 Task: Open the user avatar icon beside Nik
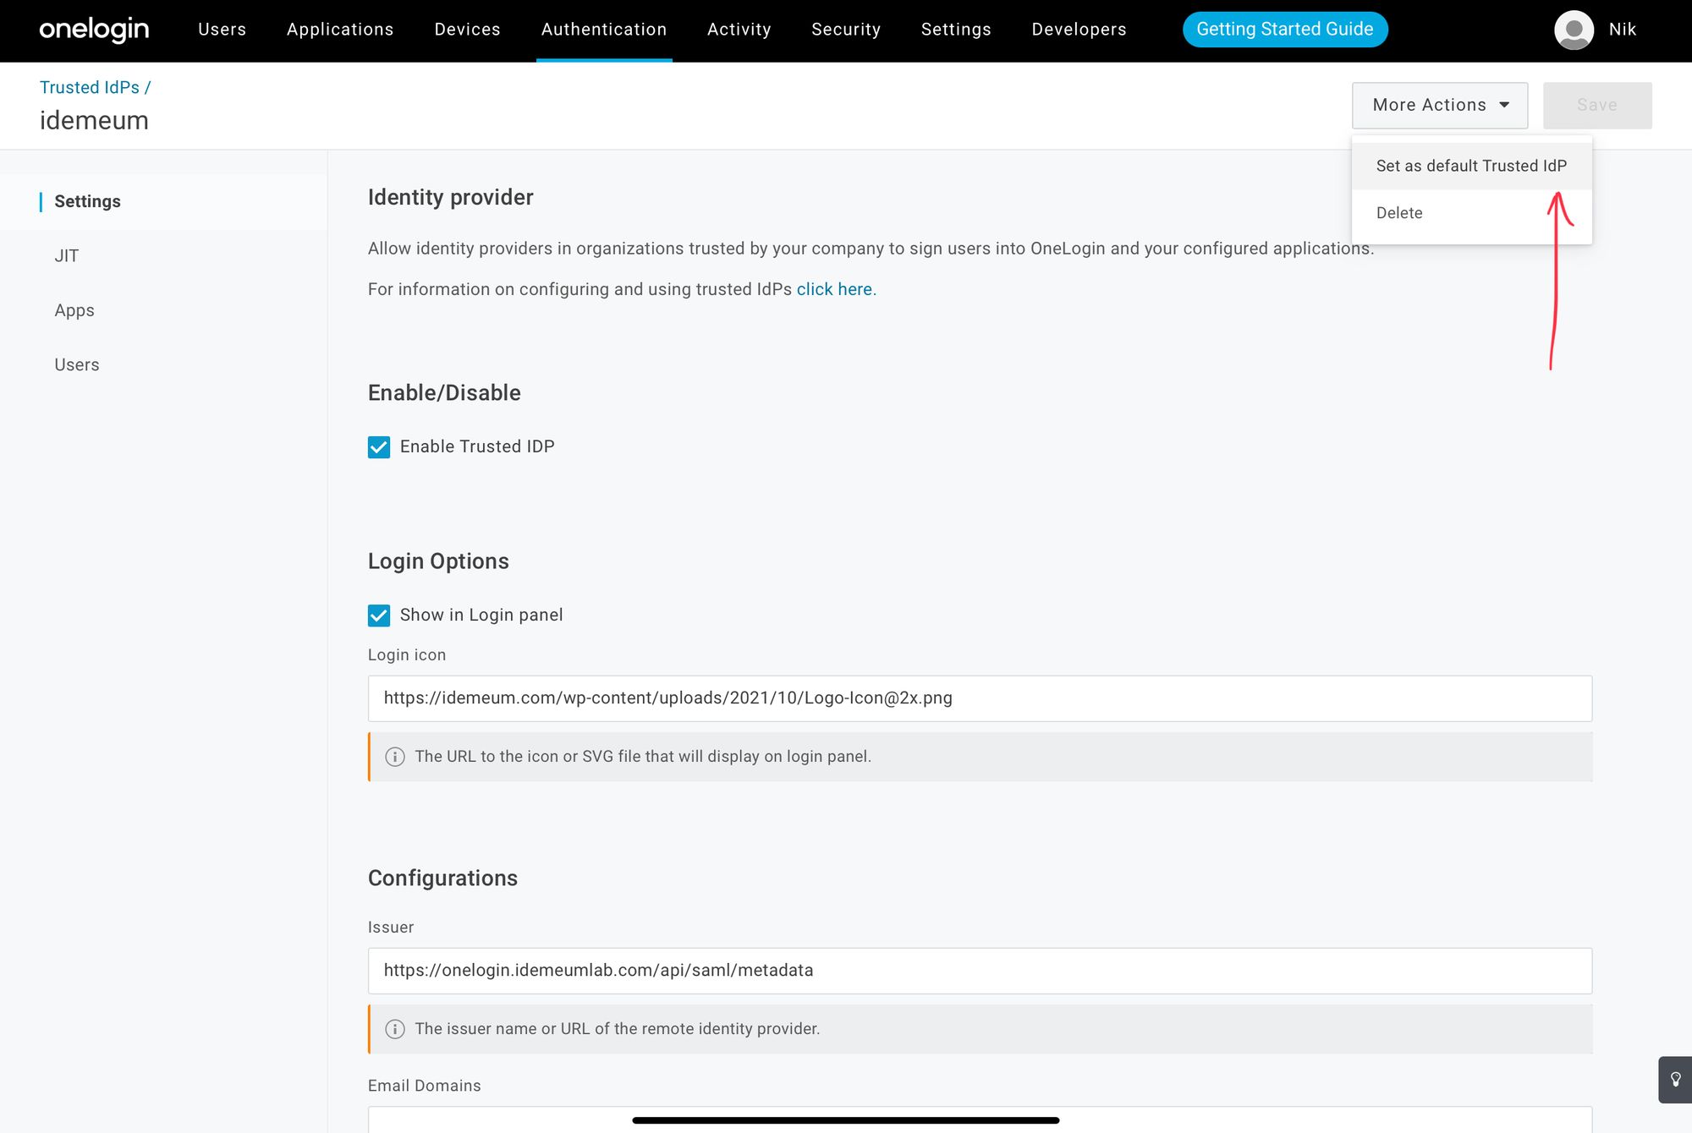click(1574, 30)
